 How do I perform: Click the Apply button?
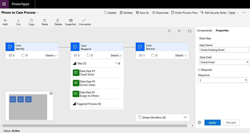(212, 123)
